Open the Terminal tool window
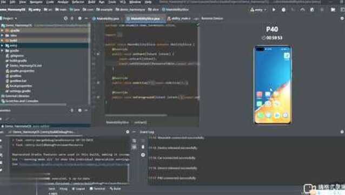 97,189
